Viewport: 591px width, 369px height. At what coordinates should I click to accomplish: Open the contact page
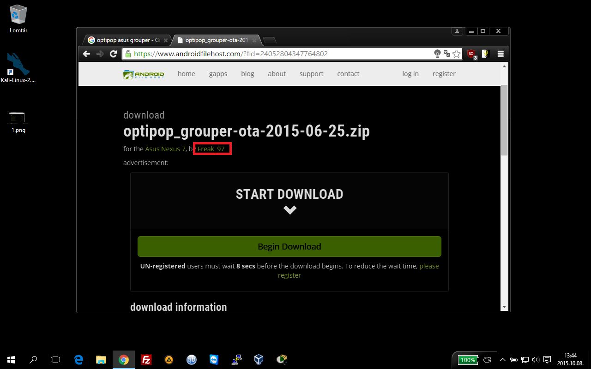(348, 74)
